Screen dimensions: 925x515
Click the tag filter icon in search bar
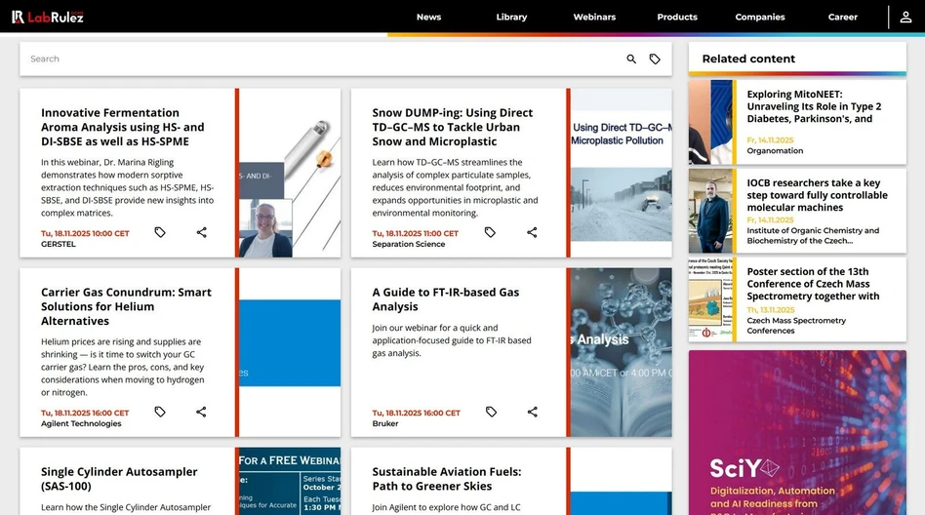point(655,59)
